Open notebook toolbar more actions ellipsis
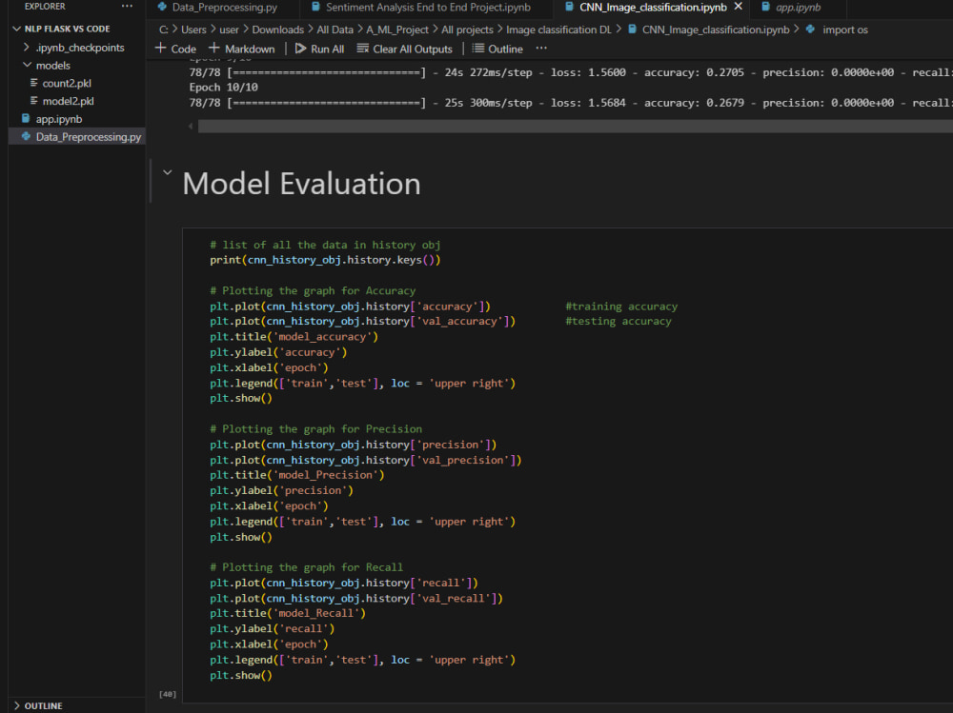The image size is (953, 713). tap(541, 48)
